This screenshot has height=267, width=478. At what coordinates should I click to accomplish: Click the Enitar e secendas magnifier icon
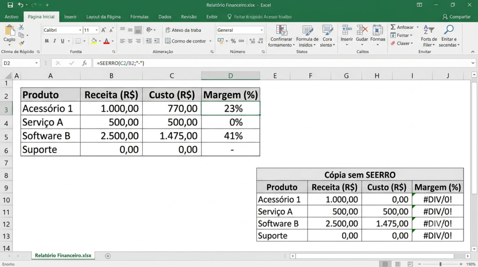[x=449, y=30]
